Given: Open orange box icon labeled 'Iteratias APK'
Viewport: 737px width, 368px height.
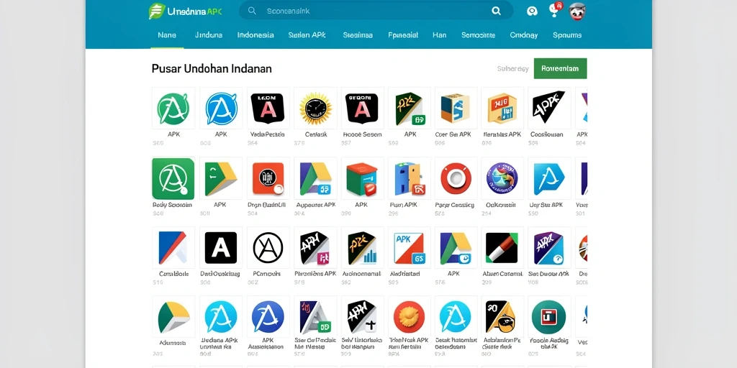Looking at the screenshot, I should pos(502,109).
